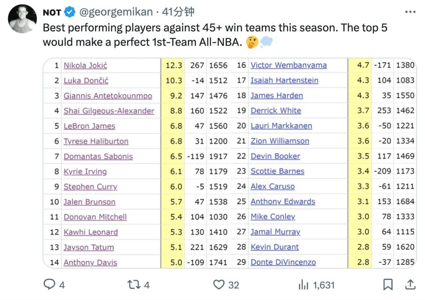The image size is (425, 300).
Task: Open Giannis Antetokounmpo player link
Action: (108, 96)
